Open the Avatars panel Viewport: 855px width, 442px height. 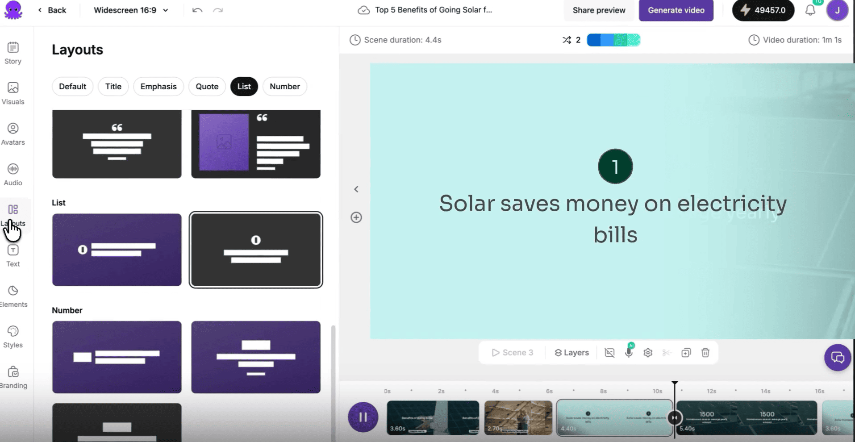[x=13, y=134]
